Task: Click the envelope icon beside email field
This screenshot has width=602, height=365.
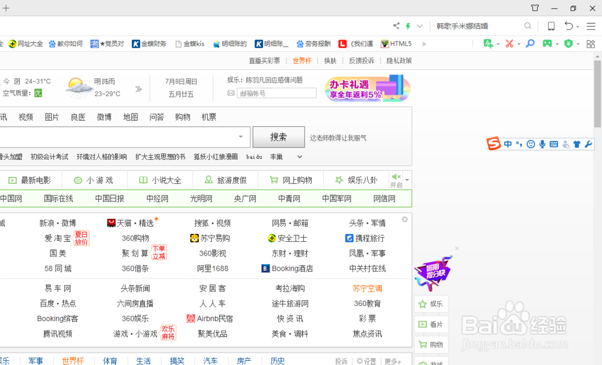Action: 231,93
